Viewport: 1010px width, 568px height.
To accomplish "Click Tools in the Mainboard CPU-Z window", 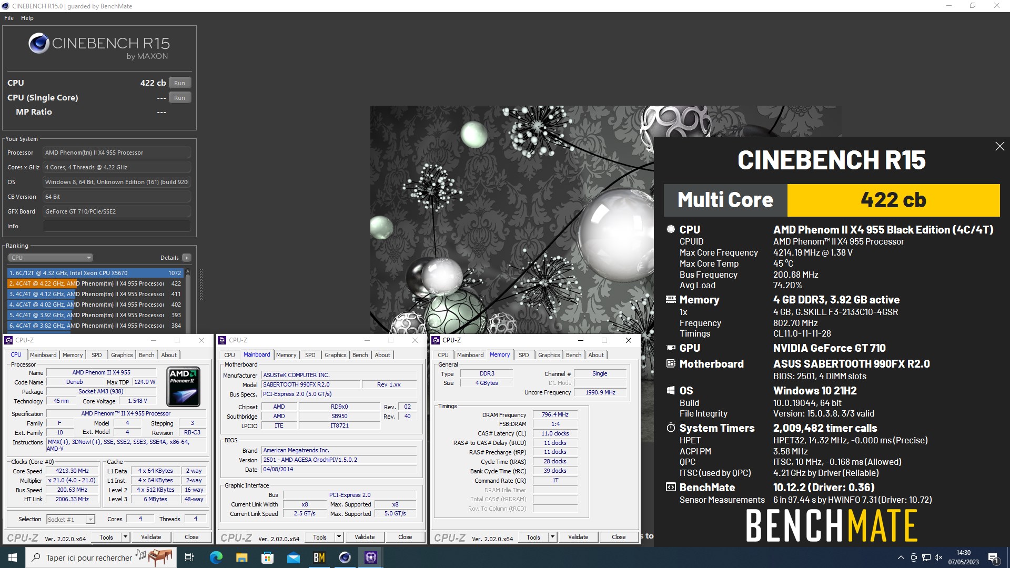I will (320, 537).
